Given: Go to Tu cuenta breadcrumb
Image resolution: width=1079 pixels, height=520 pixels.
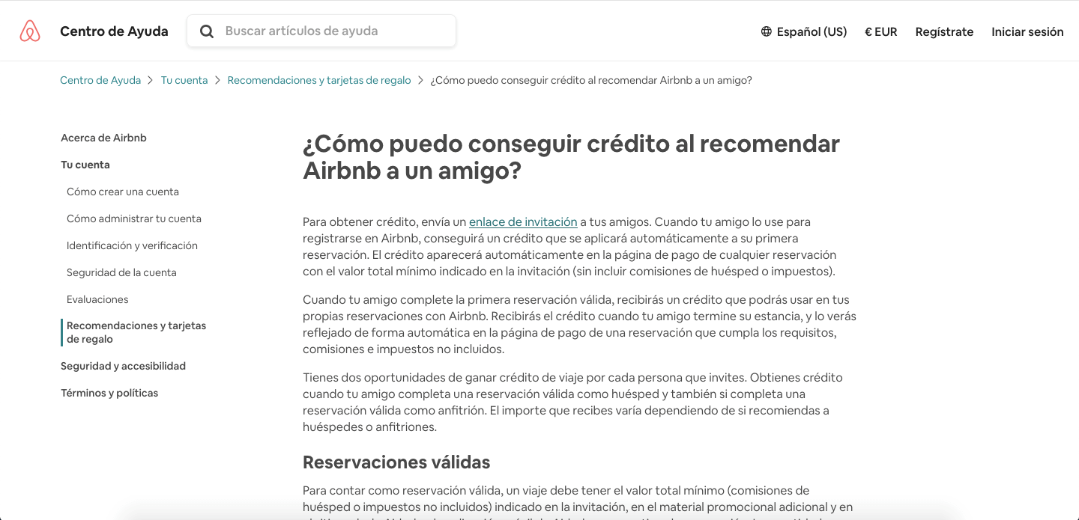Looking at the screenshot, I should click(x=184, y=80).
